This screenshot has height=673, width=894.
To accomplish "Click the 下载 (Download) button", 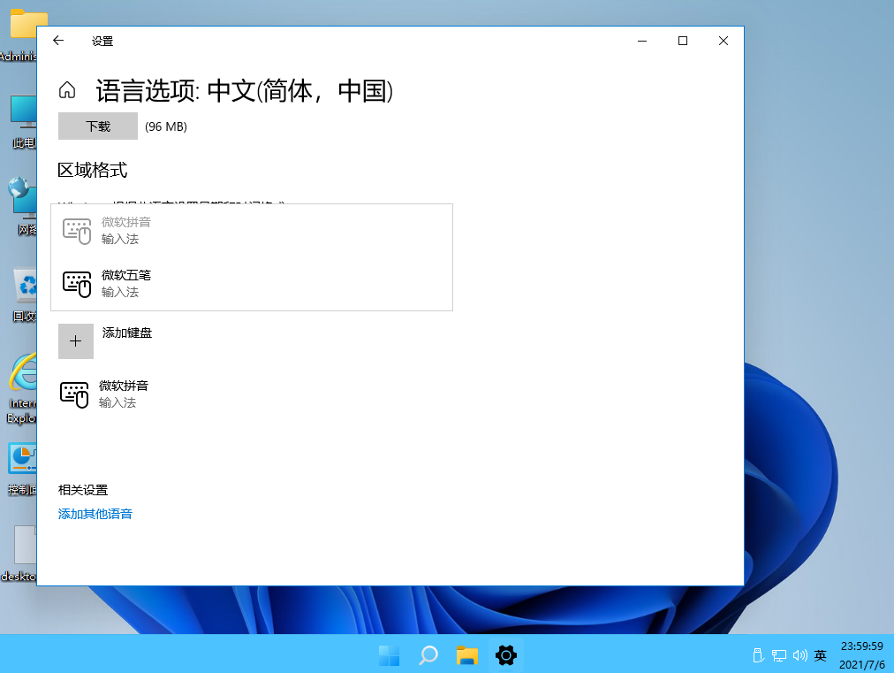I will [x=97, y=126].
